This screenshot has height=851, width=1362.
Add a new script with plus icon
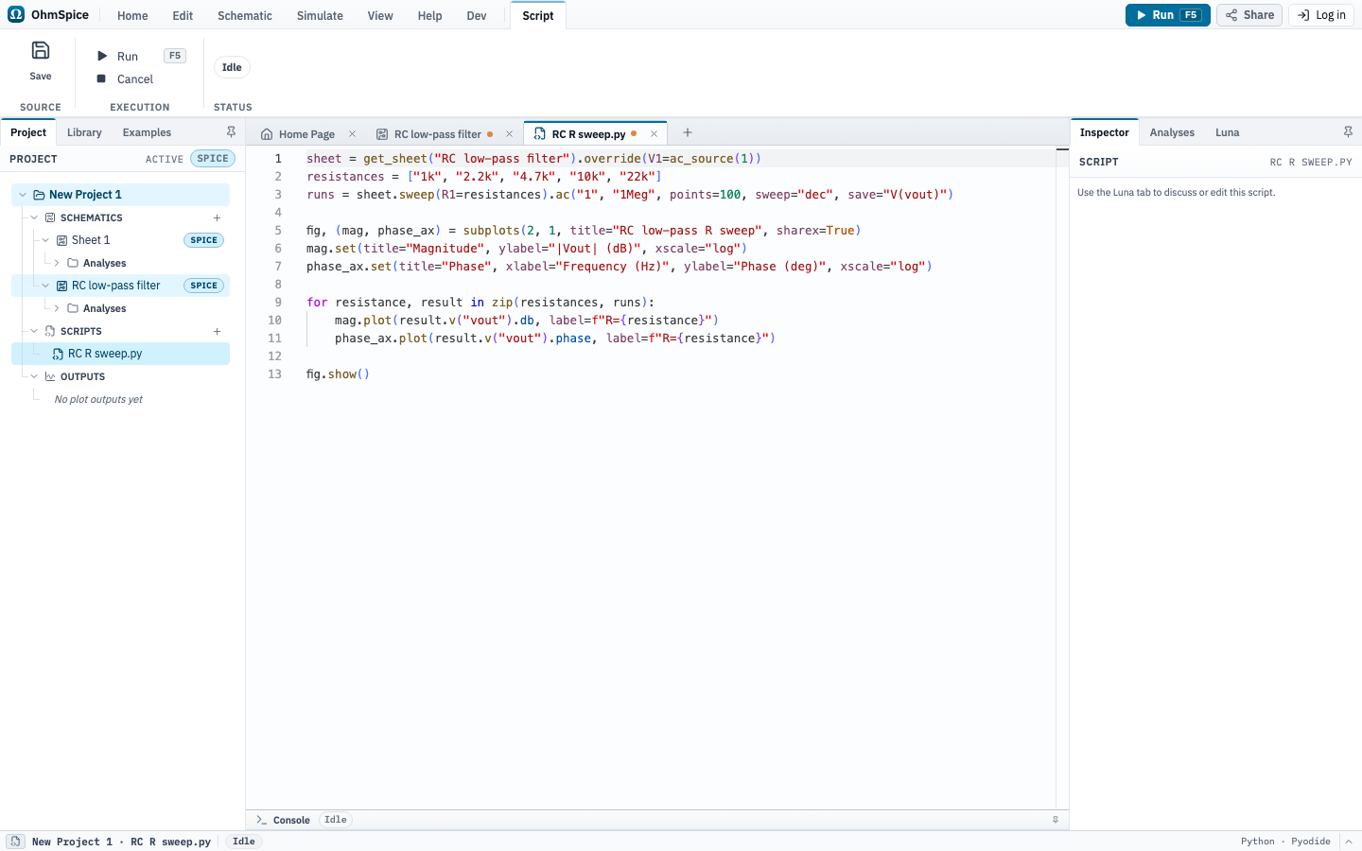(217, 331)
